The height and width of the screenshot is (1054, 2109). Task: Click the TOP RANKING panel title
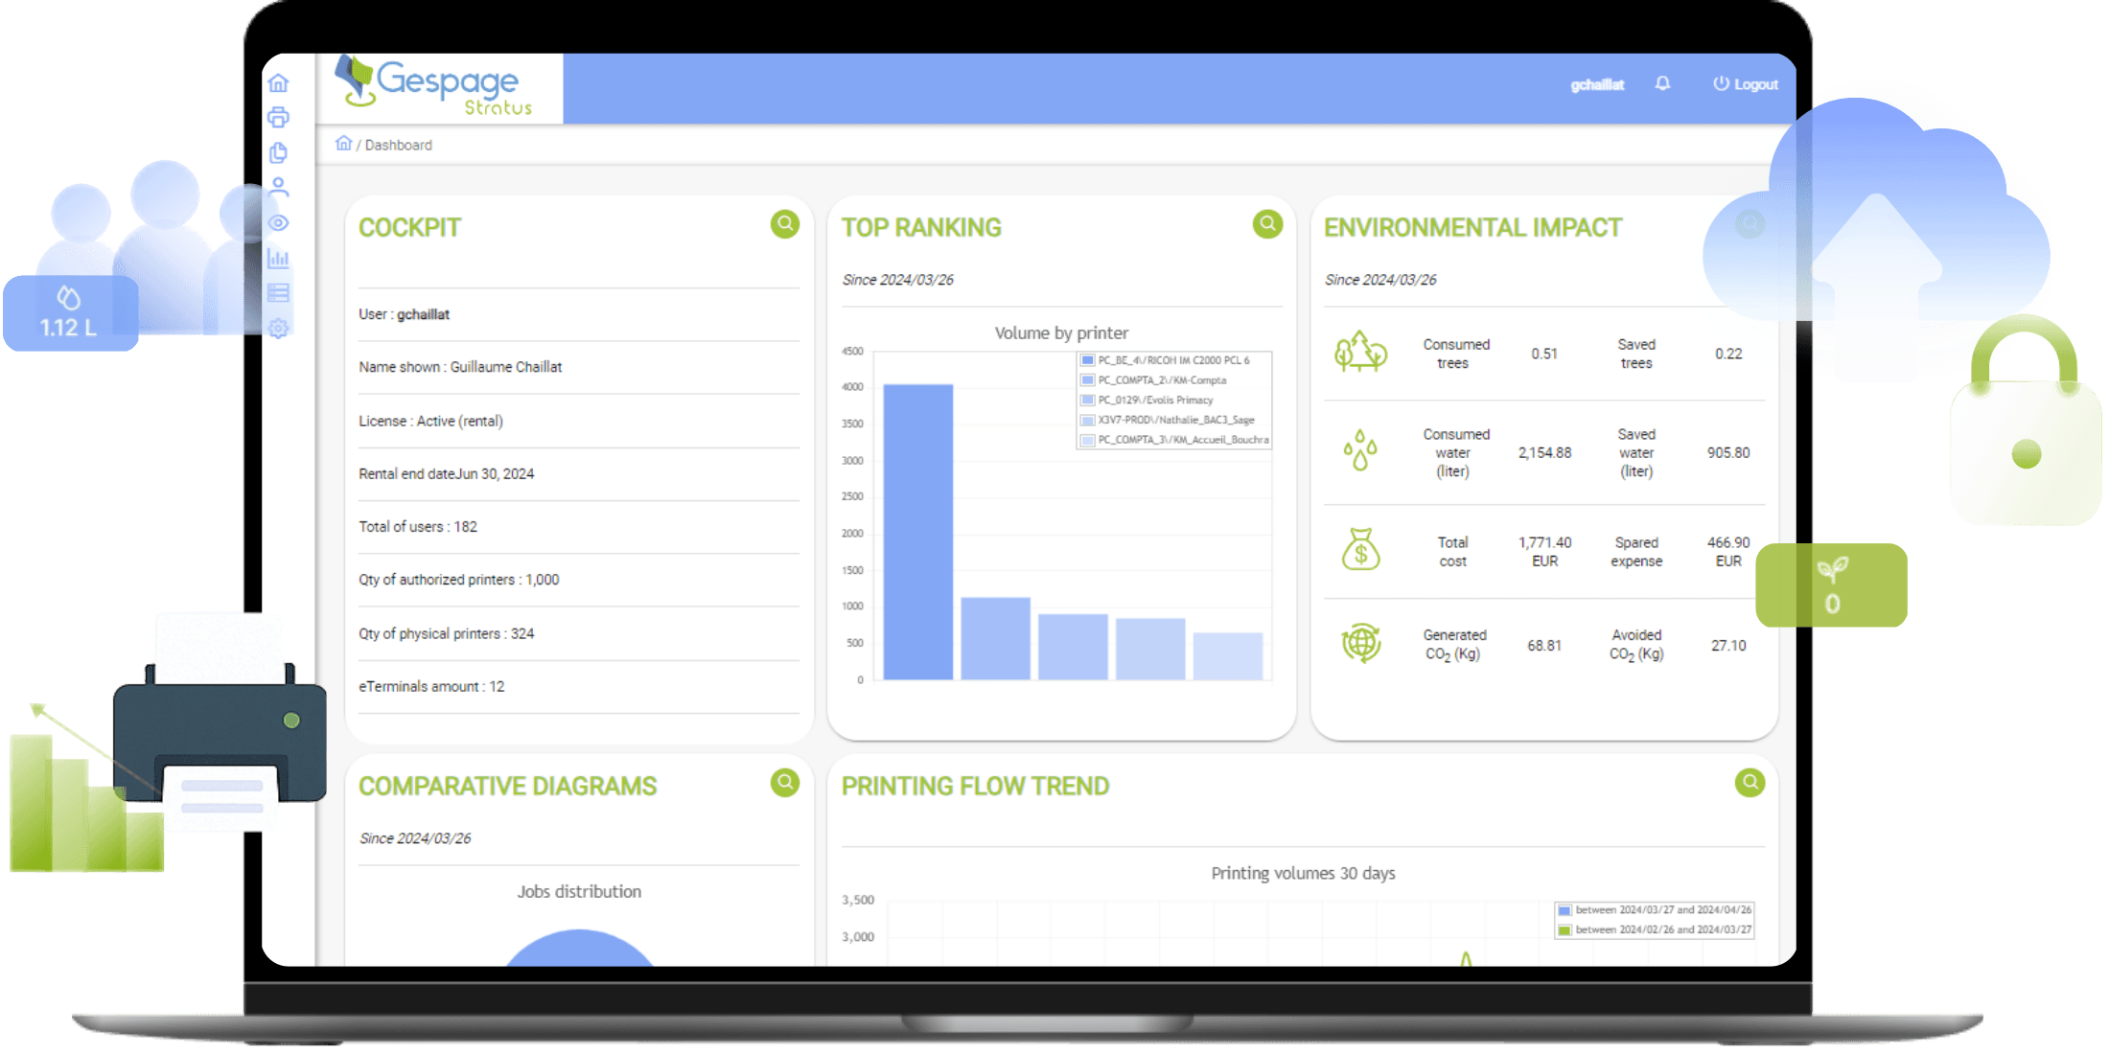(x=921, y=228)
